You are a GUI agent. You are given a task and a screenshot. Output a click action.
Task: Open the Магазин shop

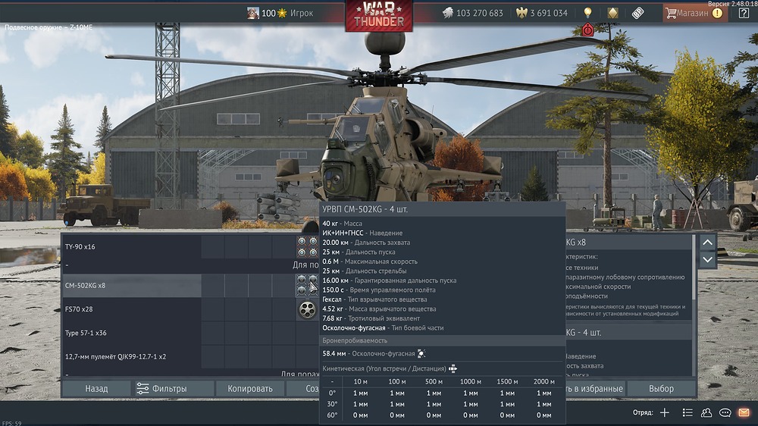coord(693,13)
